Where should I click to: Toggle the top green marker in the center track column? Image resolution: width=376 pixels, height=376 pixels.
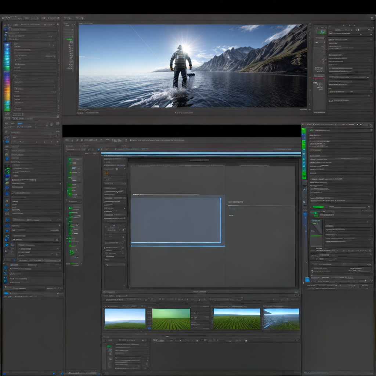(69, 159)
